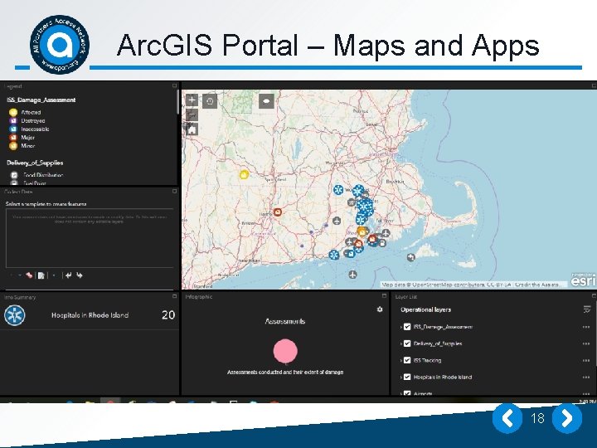The image size is (597, 448).
Task: Click the 'Delivery_of_Supplies' legend heading
Action: tap(35, 163)
